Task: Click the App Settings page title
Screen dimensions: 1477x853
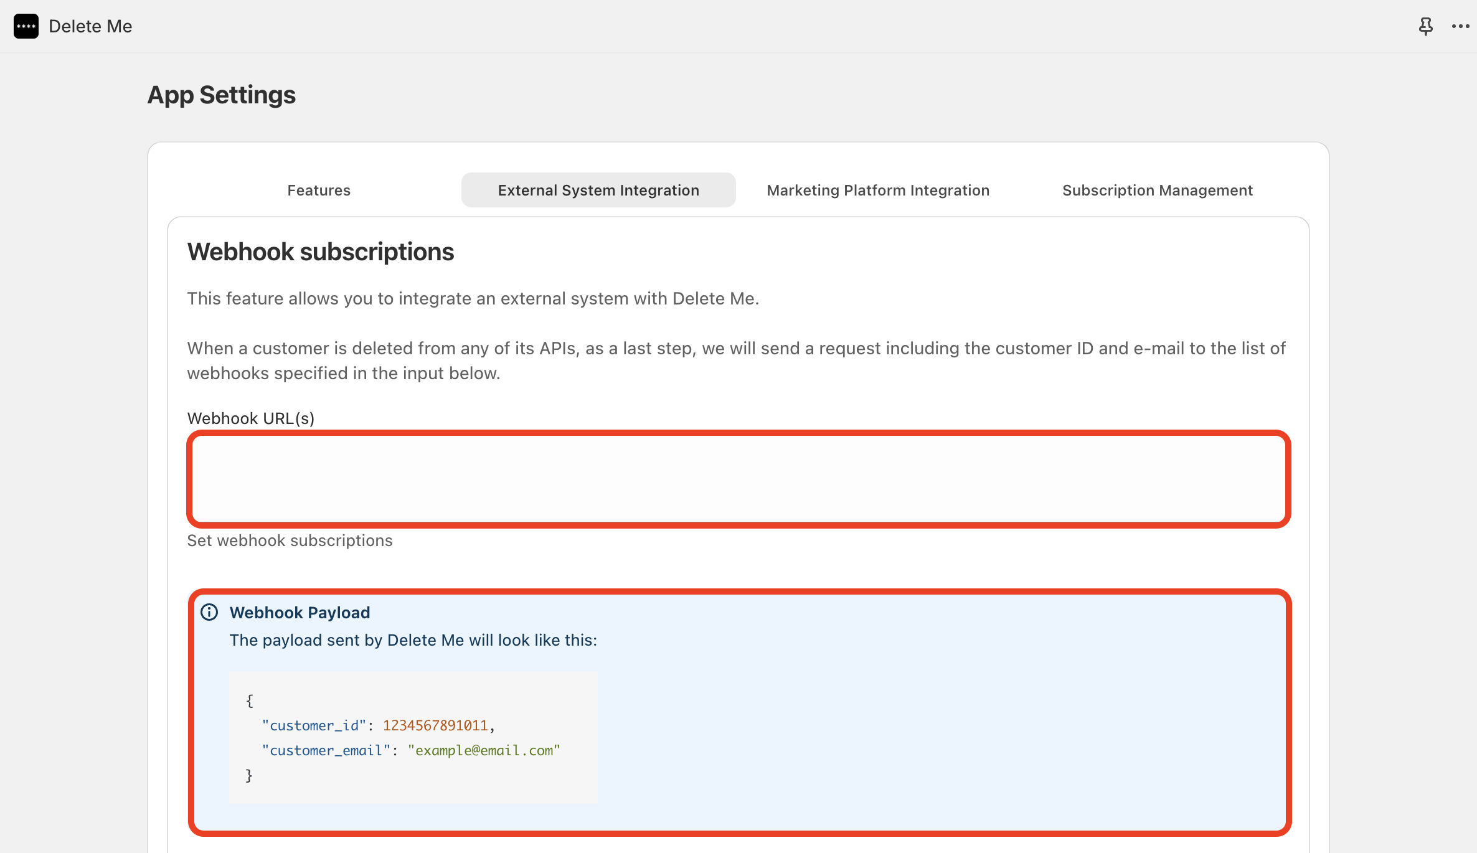Action: tap(222, 95)
